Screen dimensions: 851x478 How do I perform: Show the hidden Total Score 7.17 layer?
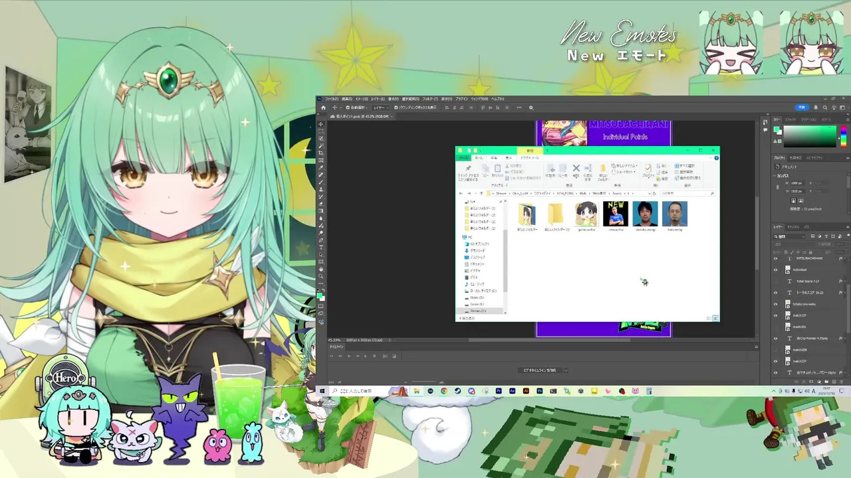point(775,281)
